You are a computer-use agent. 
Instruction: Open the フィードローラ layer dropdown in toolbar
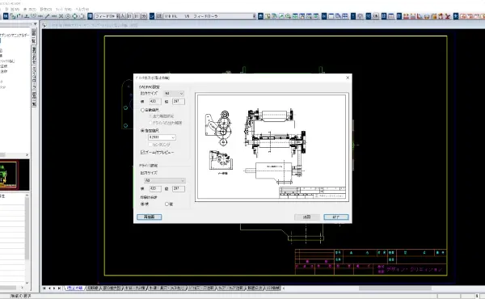coord(209,16)
